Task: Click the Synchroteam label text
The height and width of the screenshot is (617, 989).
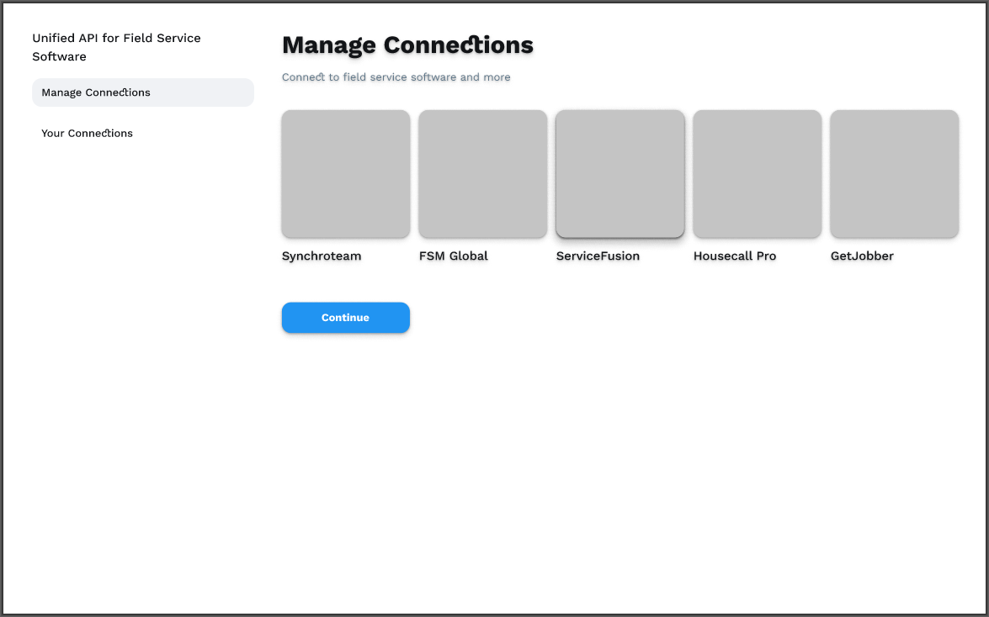Action: click(322, 256)
